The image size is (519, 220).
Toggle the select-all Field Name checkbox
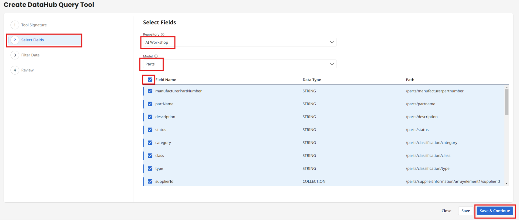pyautogui.click(x=150, y=80)
